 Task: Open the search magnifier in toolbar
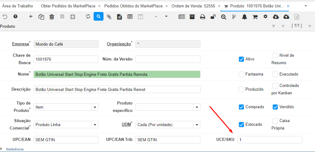pyautogui.click(x=98, y=17)
